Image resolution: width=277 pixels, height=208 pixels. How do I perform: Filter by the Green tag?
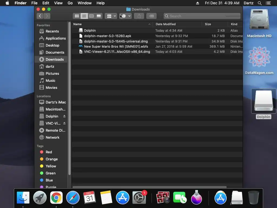[x=51, y=173]
